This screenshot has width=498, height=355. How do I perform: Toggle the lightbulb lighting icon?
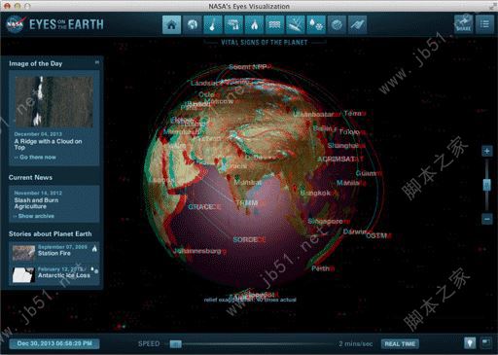(470, 343)
